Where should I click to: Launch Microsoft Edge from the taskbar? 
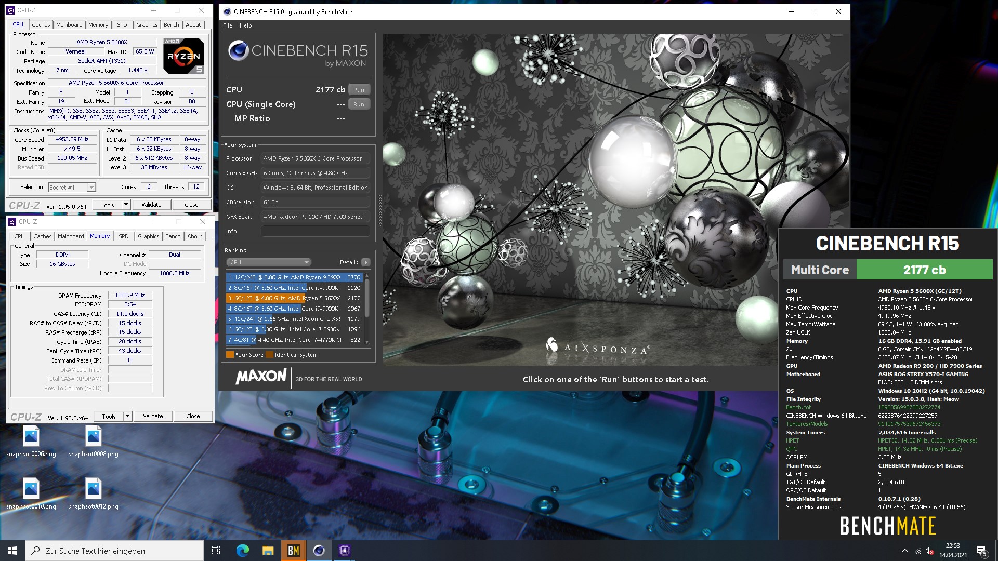[242, 551]
